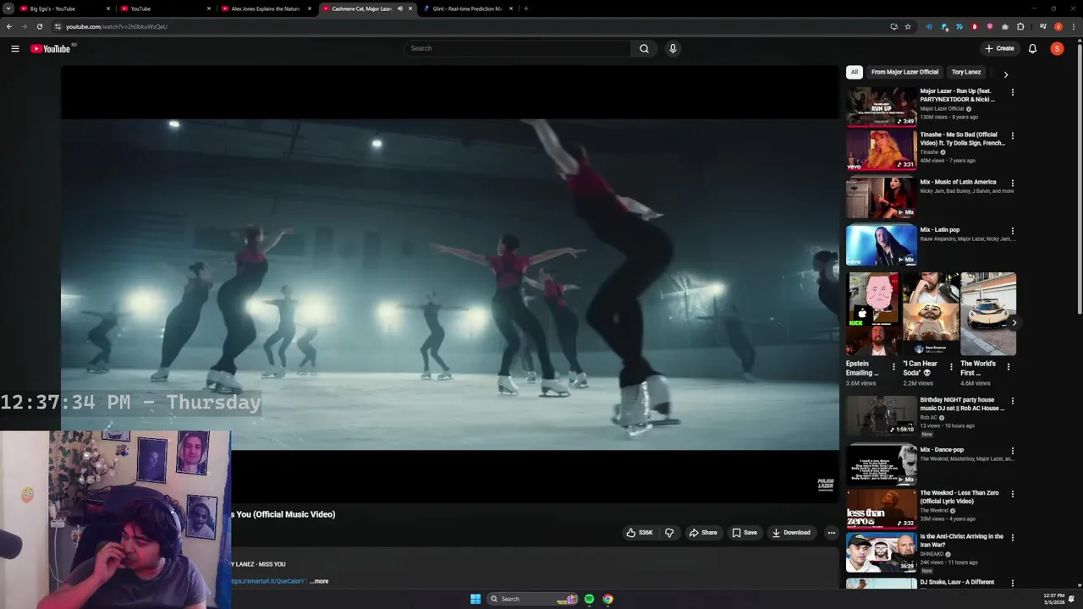Image resolution: width=1083 pixels, height=609 pixels.
Task: Open Chrome from the taskbar
Action: pyautogui.click(x=607, y=599)
